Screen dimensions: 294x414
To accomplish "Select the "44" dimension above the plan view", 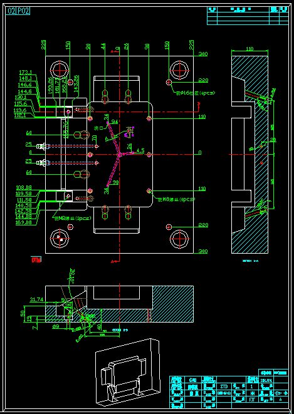I will (103, 46).
